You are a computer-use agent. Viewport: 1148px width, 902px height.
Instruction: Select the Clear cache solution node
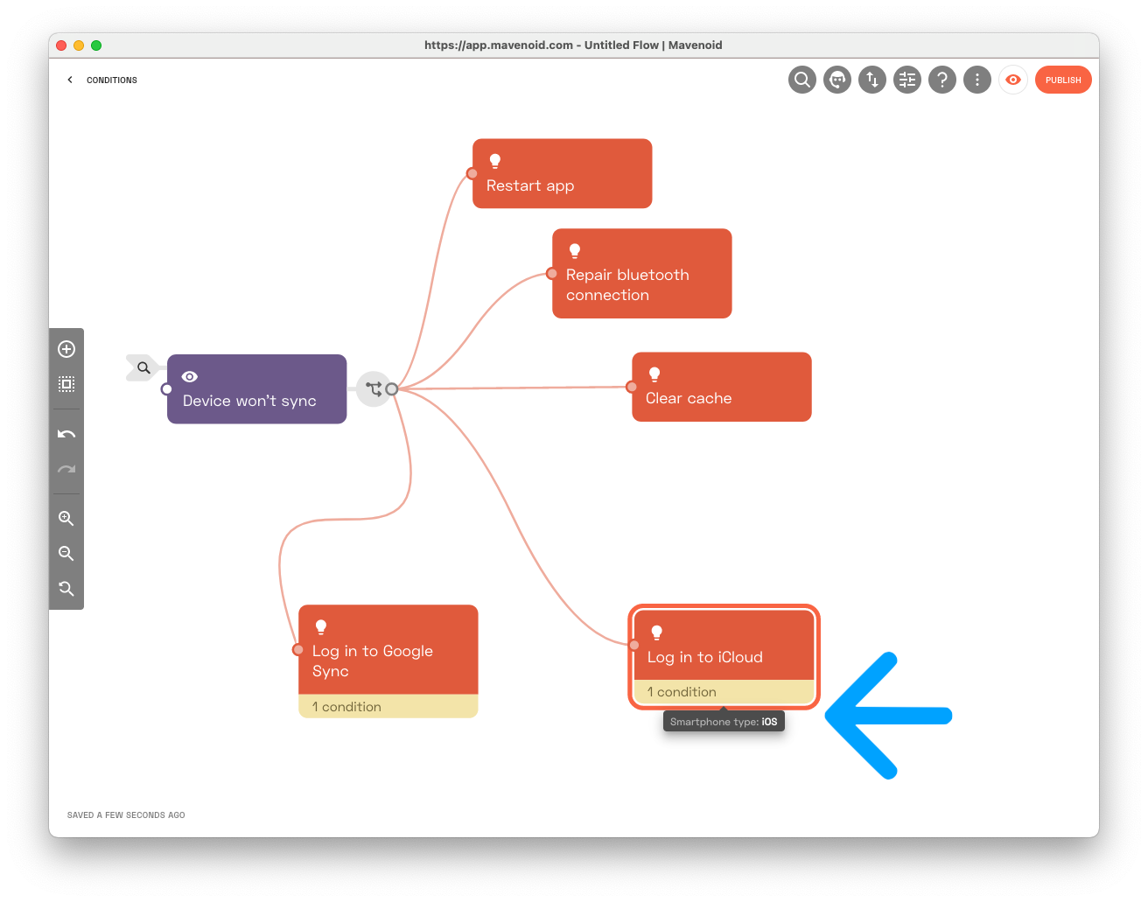[722, 387]
